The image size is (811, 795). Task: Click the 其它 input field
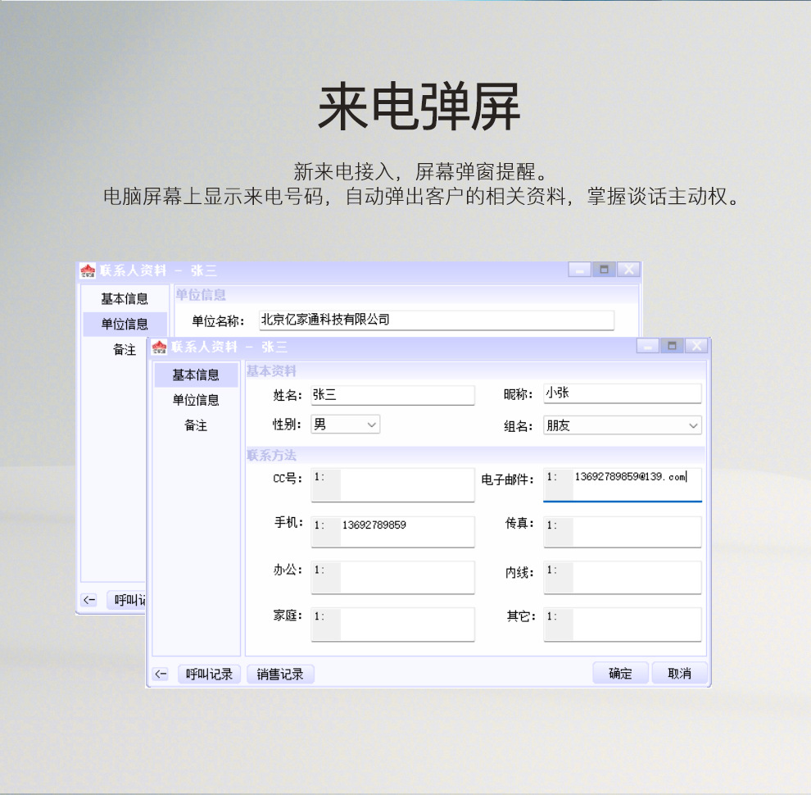click(623, 625)
